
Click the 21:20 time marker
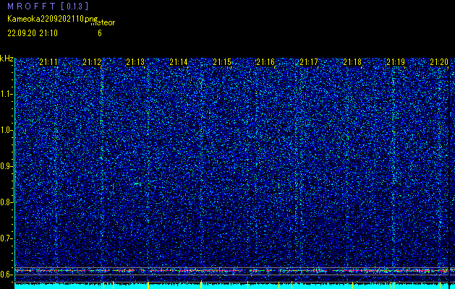pos(439,62)
